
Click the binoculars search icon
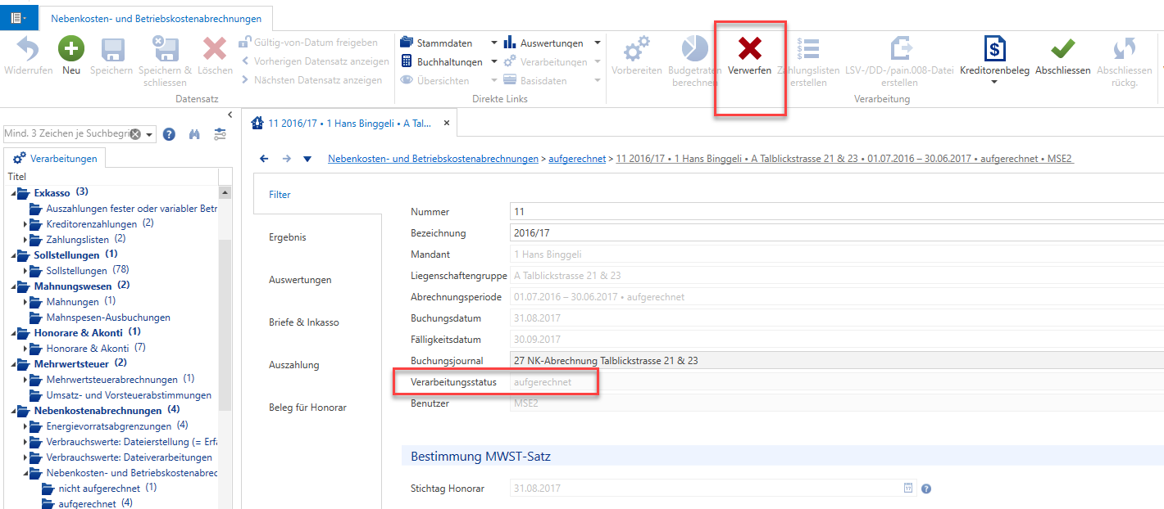(194, 134)
